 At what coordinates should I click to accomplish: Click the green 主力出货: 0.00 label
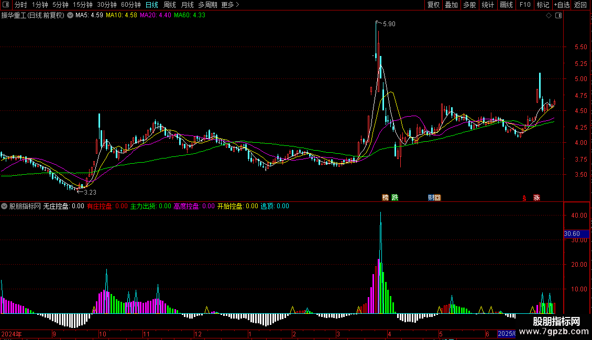click(151, 206)
